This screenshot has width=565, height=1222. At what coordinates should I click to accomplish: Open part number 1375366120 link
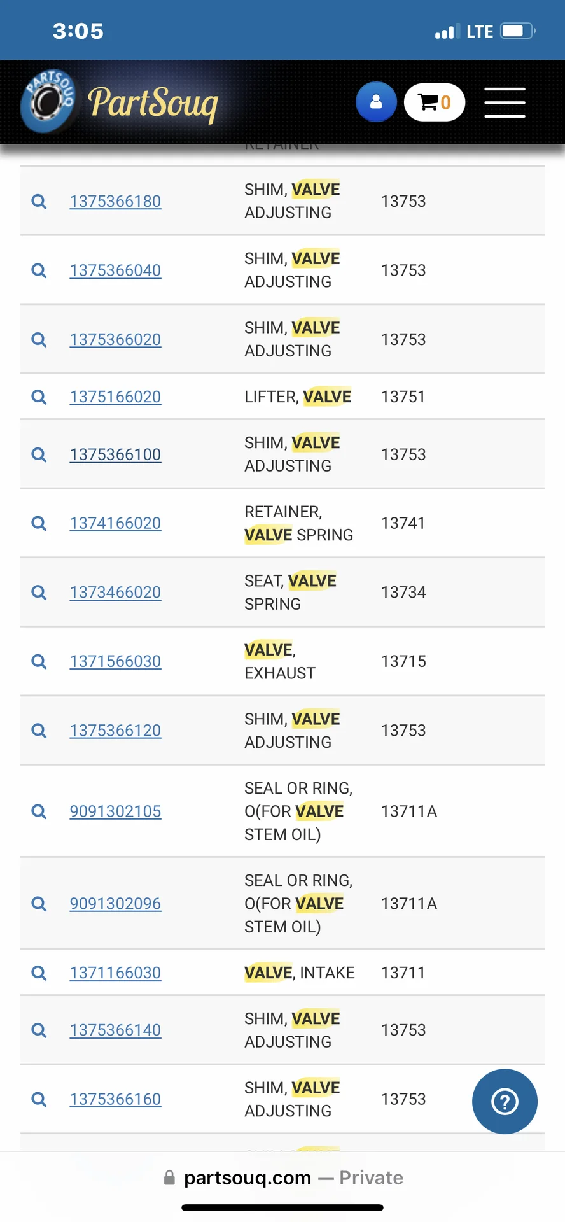[x=115, y=730]
